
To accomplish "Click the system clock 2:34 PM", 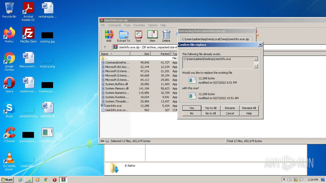I will tap(313, 180).
